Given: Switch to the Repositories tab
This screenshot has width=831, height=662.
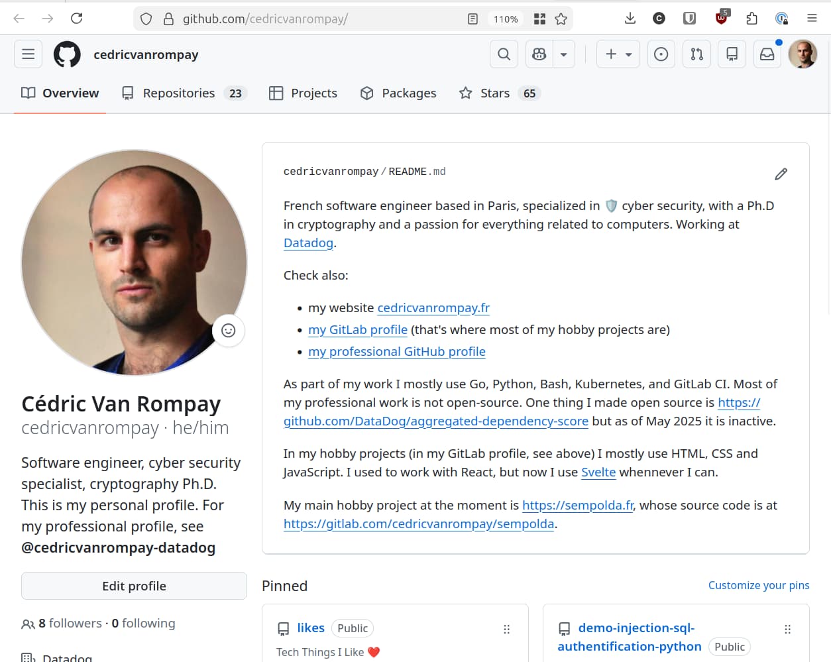Looking at the screenshot, I should [178, 93].
